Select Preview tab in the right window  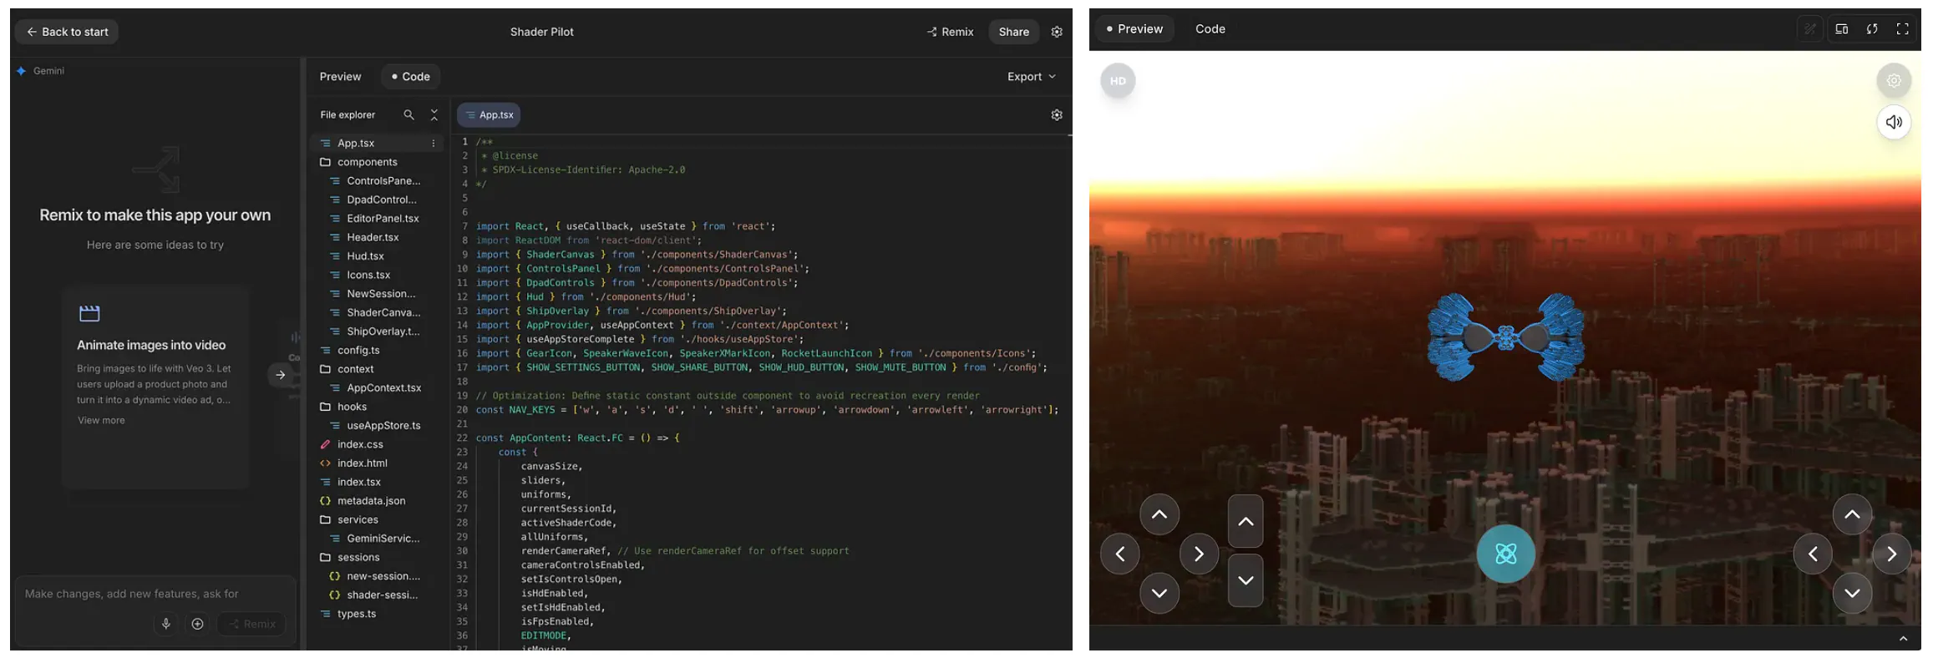click(1134, 29)
